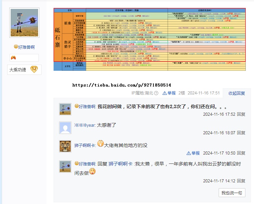Viewport: 254px width, 204px height.
Task: Click the surprised emoji in 狮子啊啊卡's comment
Action: (101, 144)
